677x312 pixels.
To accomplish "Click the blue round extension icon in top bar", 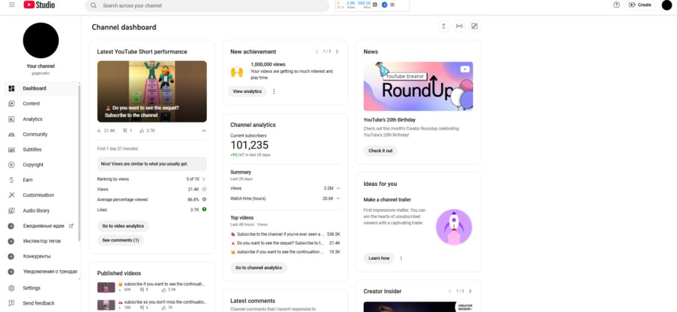I will tap(384, 5).
